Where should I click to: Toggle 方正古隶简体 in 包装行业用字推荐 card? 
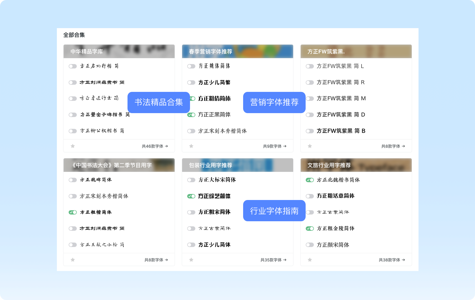191,228
